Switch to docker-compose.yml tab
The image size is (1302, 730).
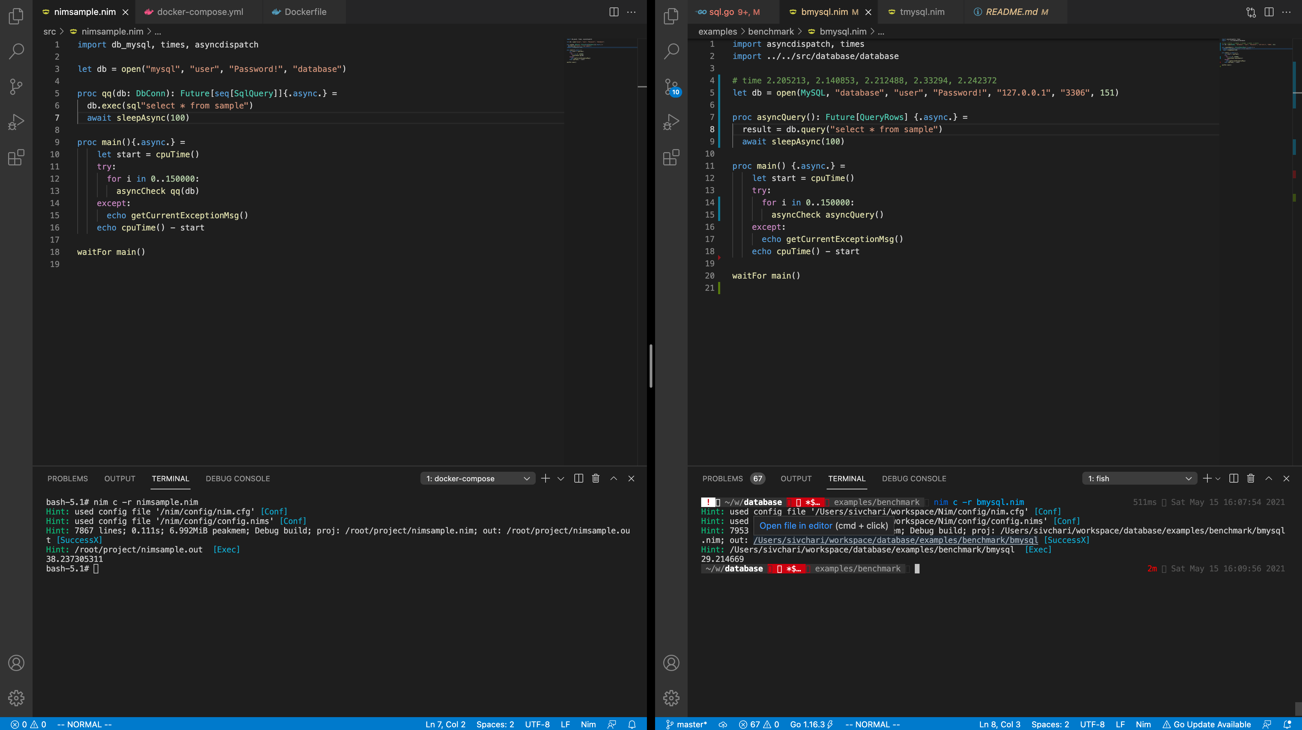pos(200,12)
